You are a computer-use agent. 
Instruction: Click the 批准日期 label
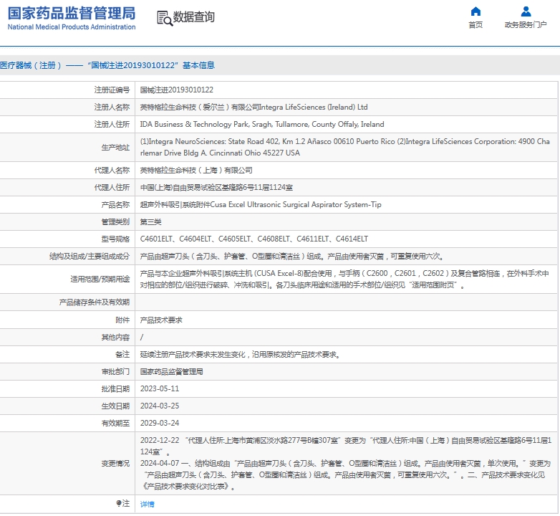tap(115, 388)
